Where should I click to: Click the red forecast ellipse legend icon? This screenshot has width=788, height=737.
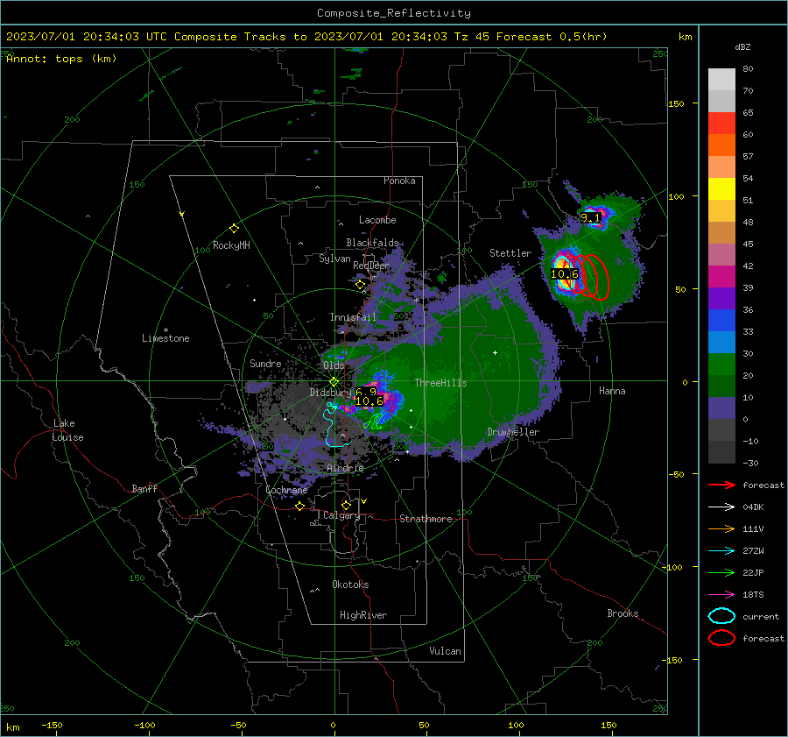721,638
